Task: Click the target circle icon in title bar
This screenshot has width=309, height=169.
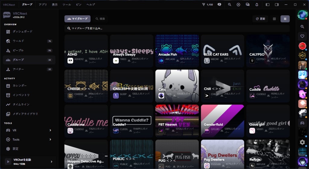Action: tap(238, 5)
